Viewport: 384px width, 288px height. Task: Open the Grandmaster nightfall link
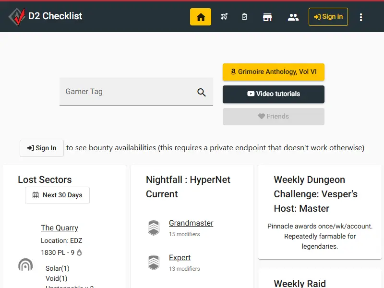[191, 223]
